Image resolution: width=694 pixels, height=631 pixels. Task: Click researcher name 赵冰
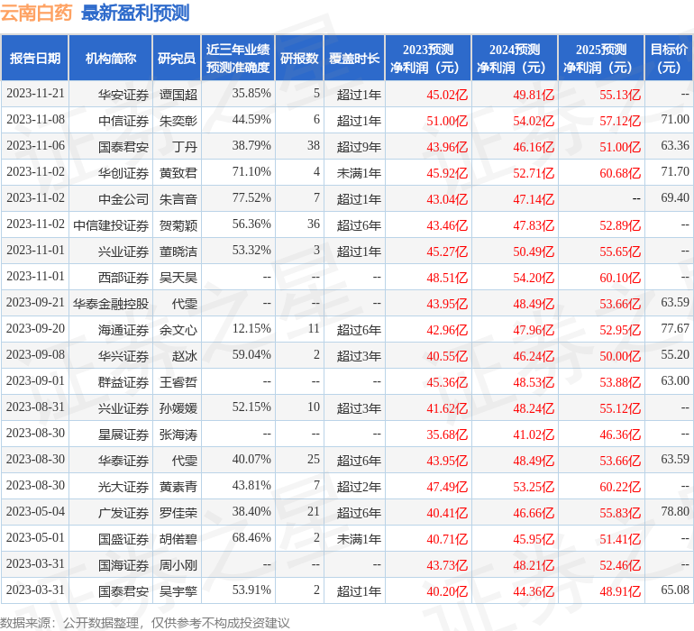[185, 355]
